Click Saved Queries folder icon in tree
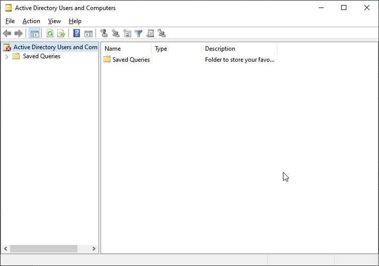379x266 pixels. (x=16, y=56)
